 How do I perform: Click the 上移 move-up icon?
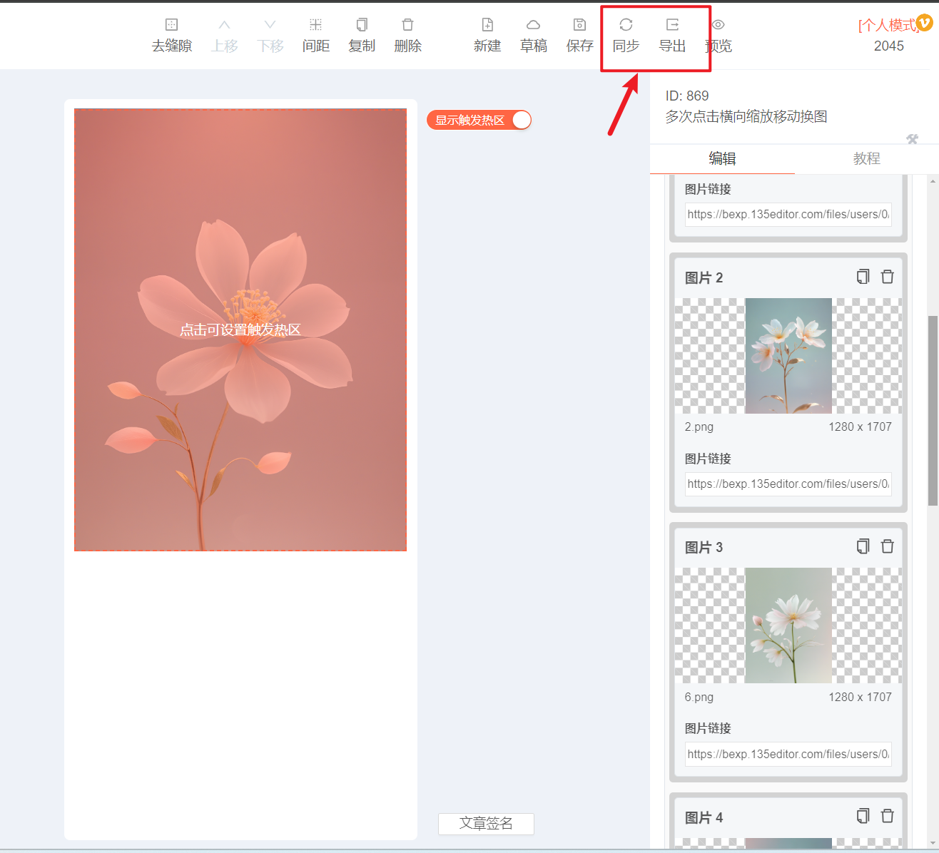224,25
